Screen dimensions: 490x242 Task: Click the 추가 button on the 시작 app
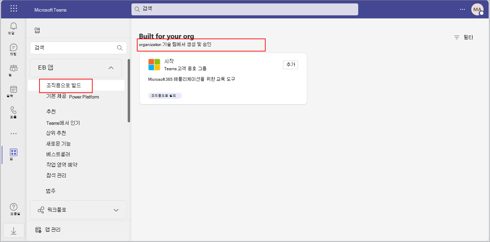(290, 64)
